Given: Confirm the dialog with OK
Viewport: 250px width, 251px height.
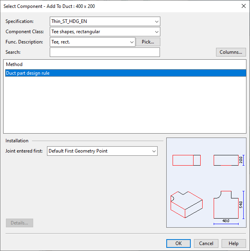Looking at the screenshot, I should 179,243.
